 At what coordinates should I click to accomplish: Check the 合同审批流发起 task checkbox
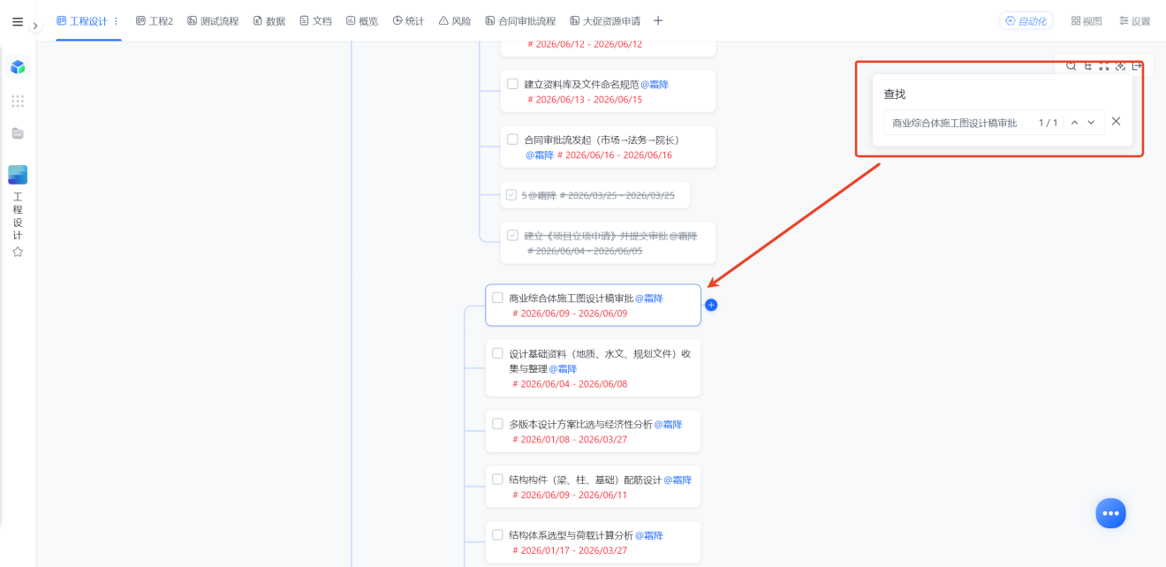512,140
